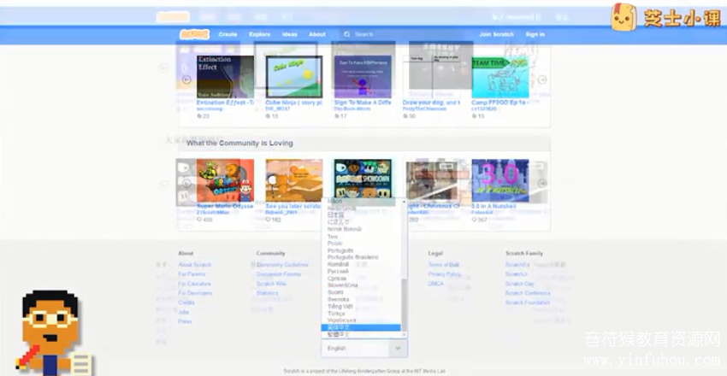Click Sign in in the navigation bar

[x=535, y=34]
